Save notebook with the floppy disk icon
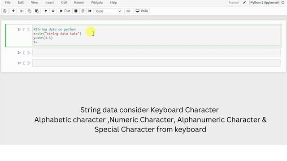Viewport: 287px width, 161px height. click(5, 11)
